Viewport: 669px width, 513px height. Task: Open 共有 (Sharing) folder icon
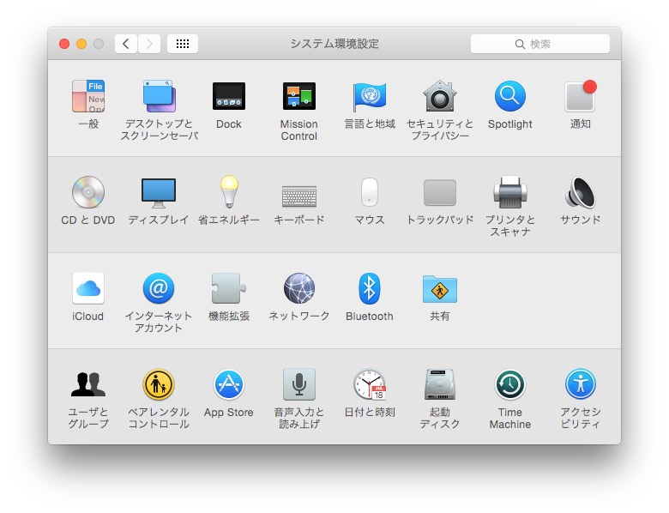pos(439,289)
